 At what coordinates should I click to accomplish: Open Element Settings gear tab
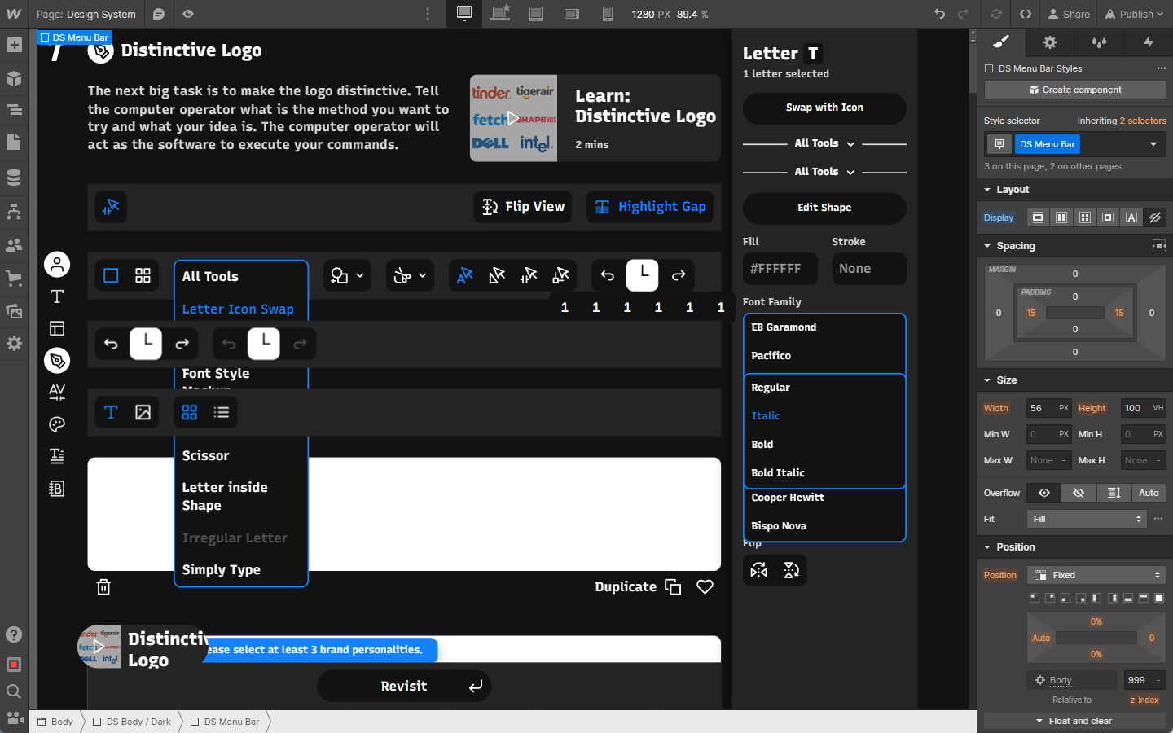[1050, 42]
